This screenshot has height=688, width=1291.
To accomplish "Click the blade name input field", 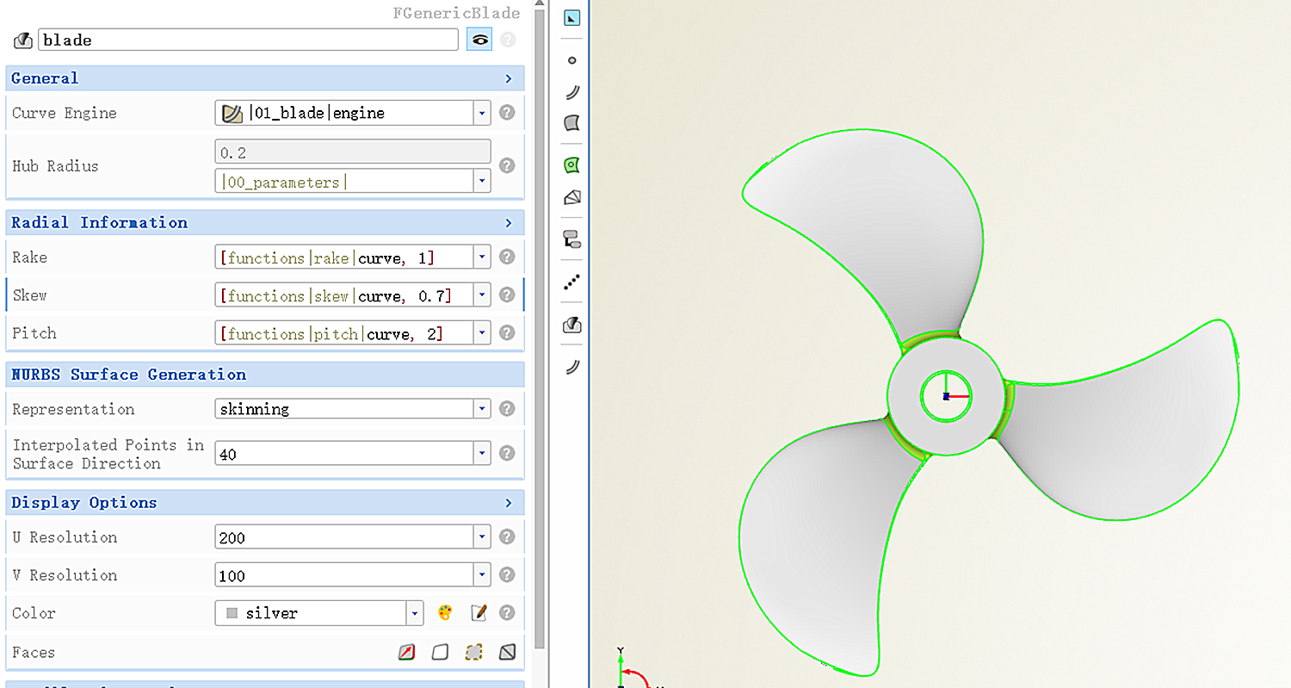I will tap(248, 40).
